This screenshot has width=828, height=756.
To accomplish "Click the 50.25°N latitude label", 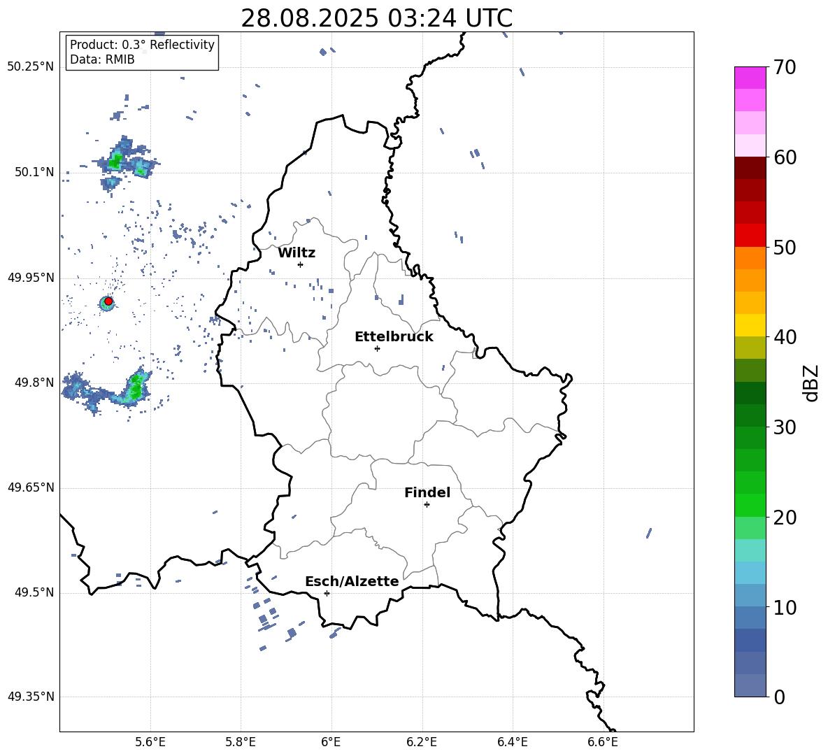I will 30,67.
